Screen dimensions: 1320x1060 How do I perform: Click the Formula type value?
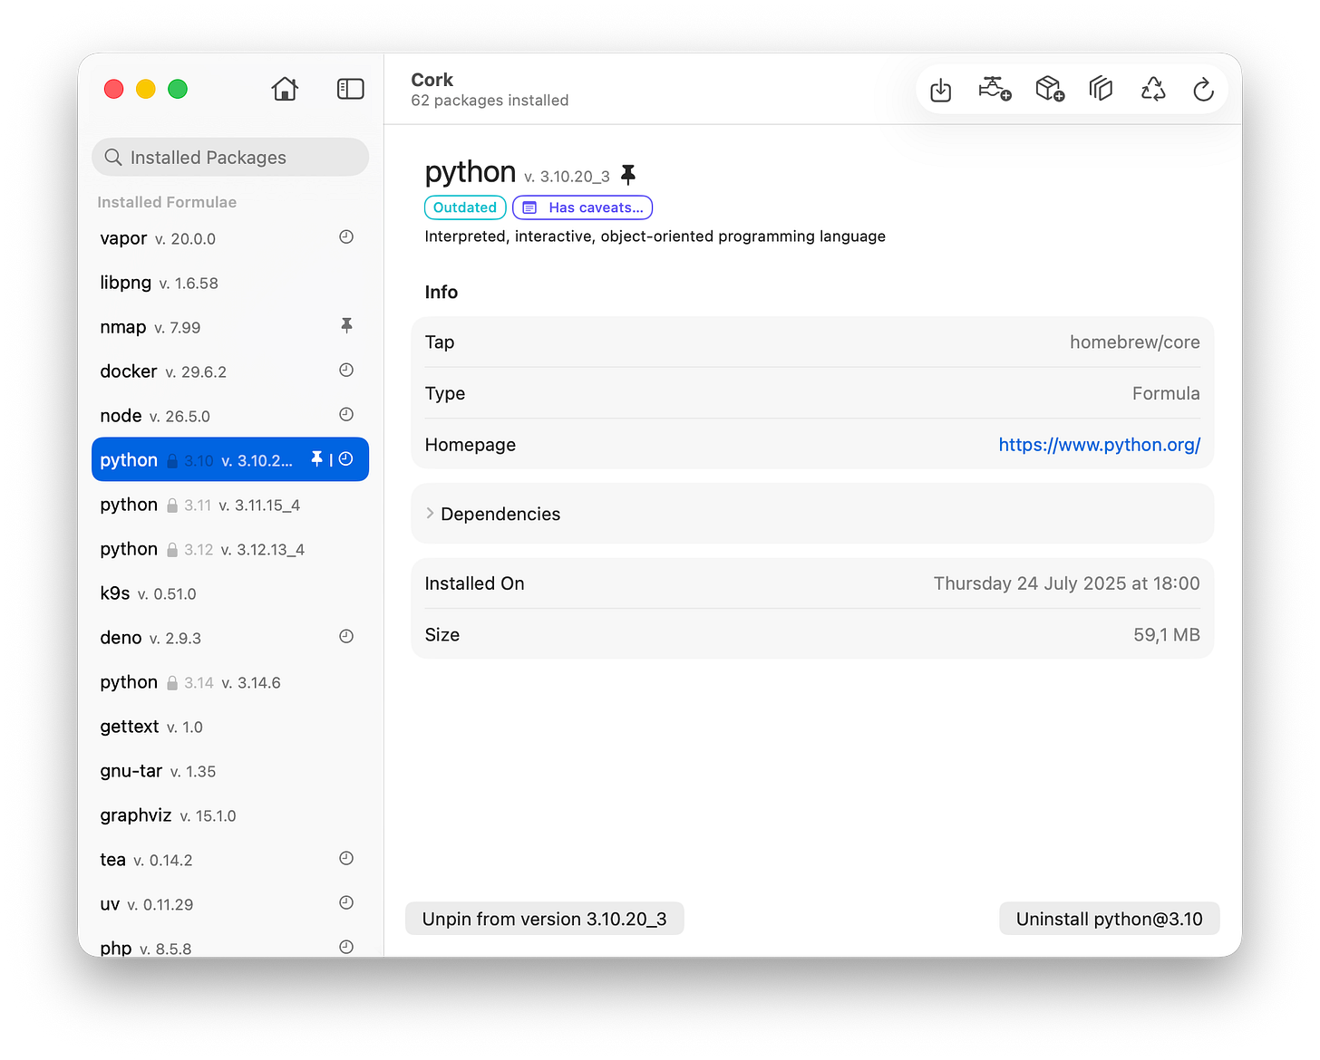1166,393
